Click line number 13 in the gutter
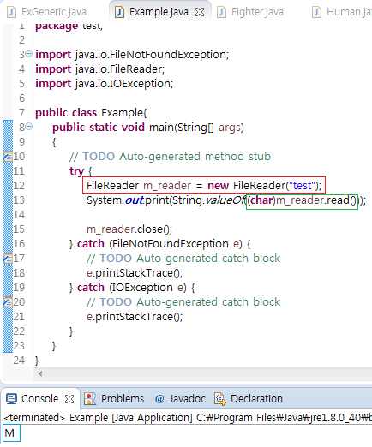This screenshot has width=372, height=447. (x=19, y=200)
